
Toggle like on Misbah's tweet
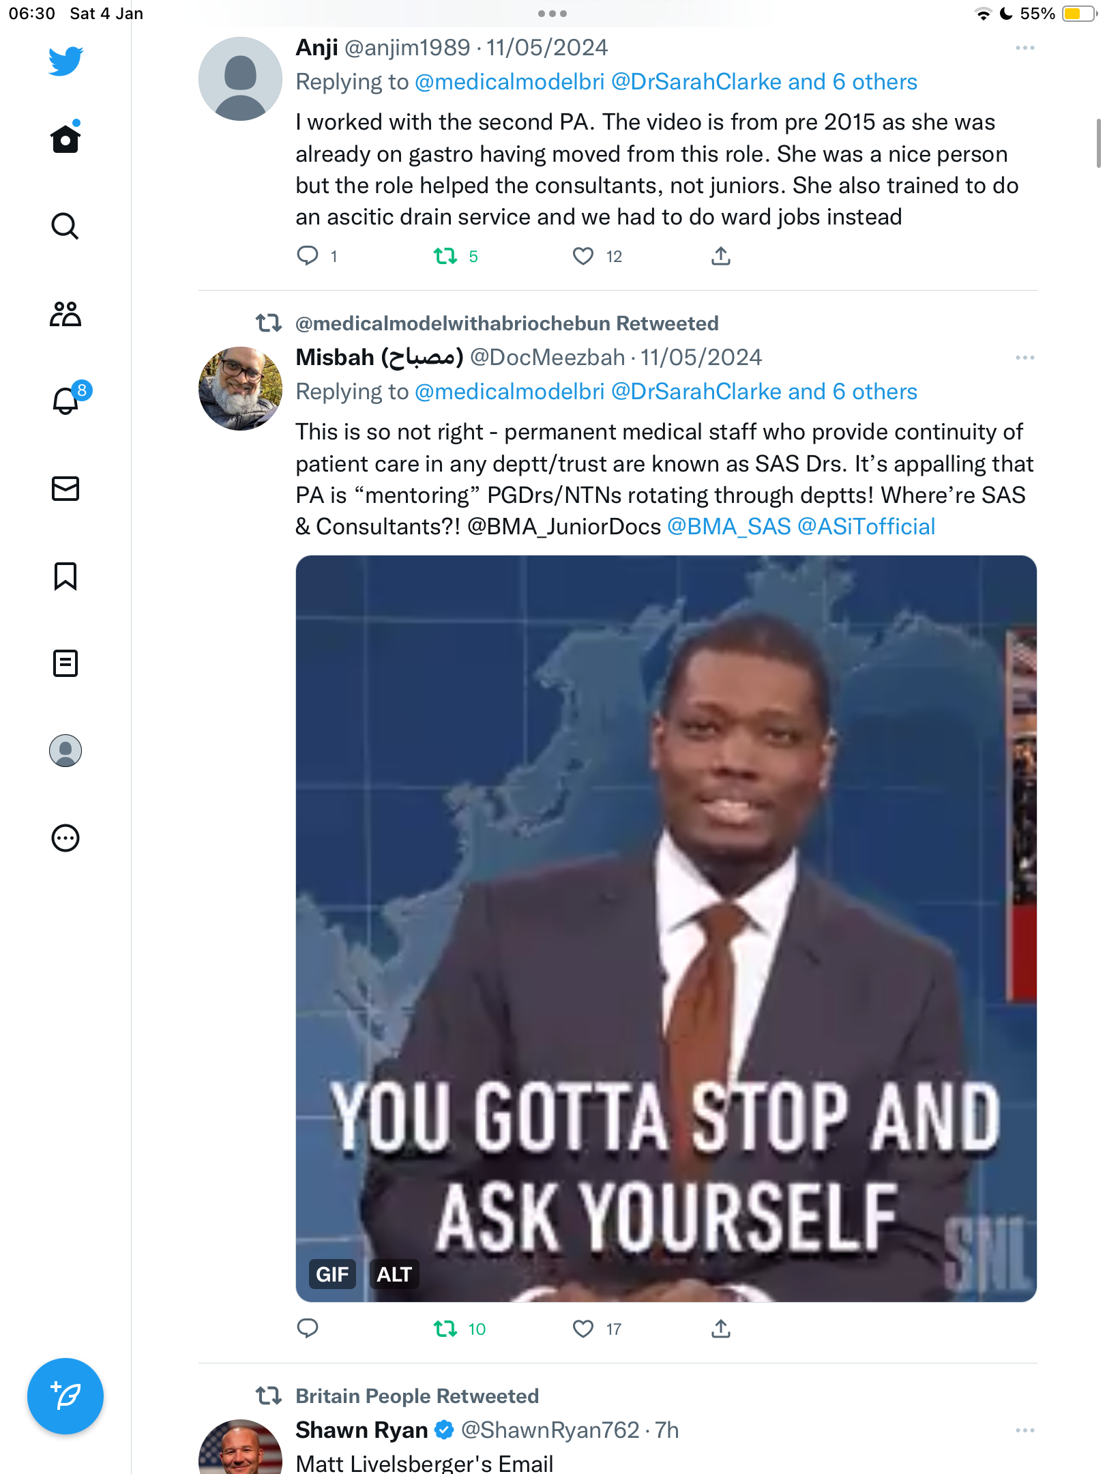(583, 1329)
